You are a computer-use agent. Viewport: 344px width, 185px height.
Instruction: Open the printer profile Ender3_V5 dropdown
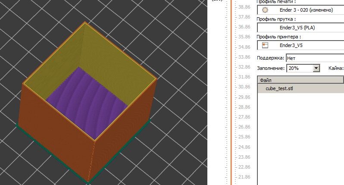[300, 45]
